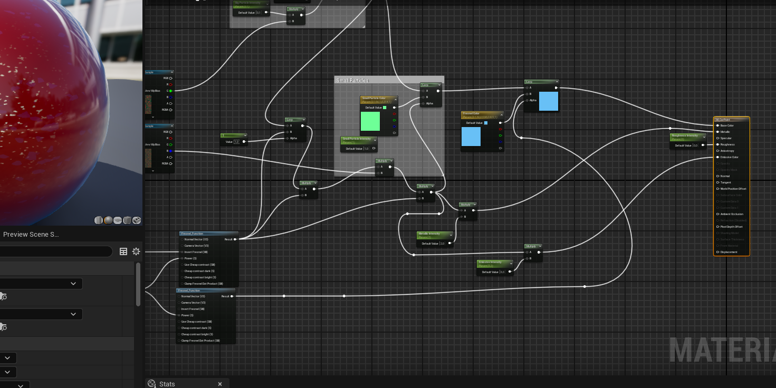Image resolution: width=776 pixels, height=388 pixels.
Task: Select the Stats tab
Action: tap(167, 384)
